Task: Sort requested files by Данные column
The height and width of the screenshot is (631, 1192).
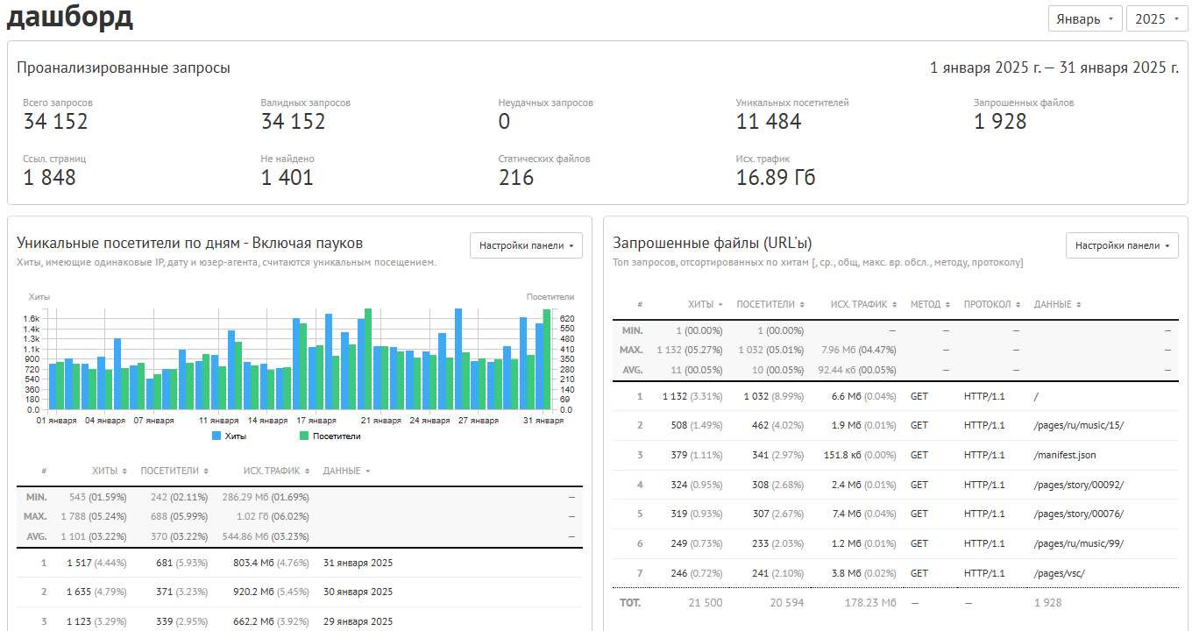Action: click(1057, 304)
